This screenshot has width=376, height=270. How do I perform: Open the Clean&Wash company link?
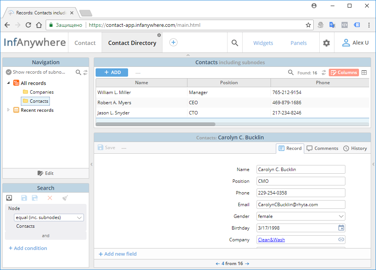(x=271, y=239)
